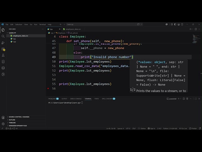The height and width of the screenshot is (152, 202).
Task: Open the Selection menu
Action: click(19, 24)
